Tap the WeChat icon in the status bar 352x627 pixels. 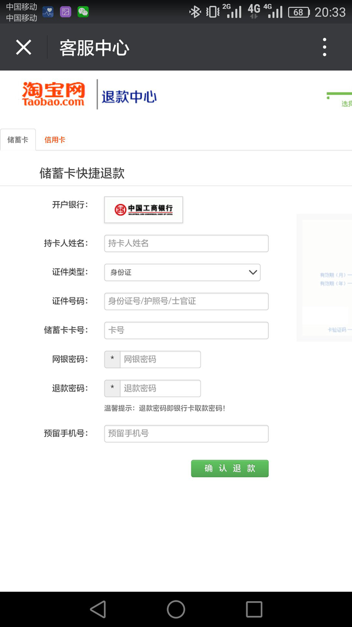pyautogui.click(x=83, y=11)
